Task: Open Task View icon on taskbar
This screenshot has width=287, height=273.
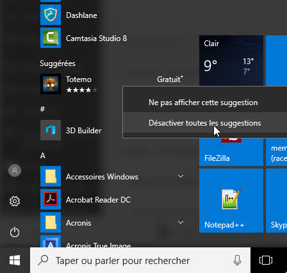Action: (266, 260)
